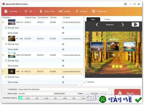Open the Destination dropdown

(109, 89)
